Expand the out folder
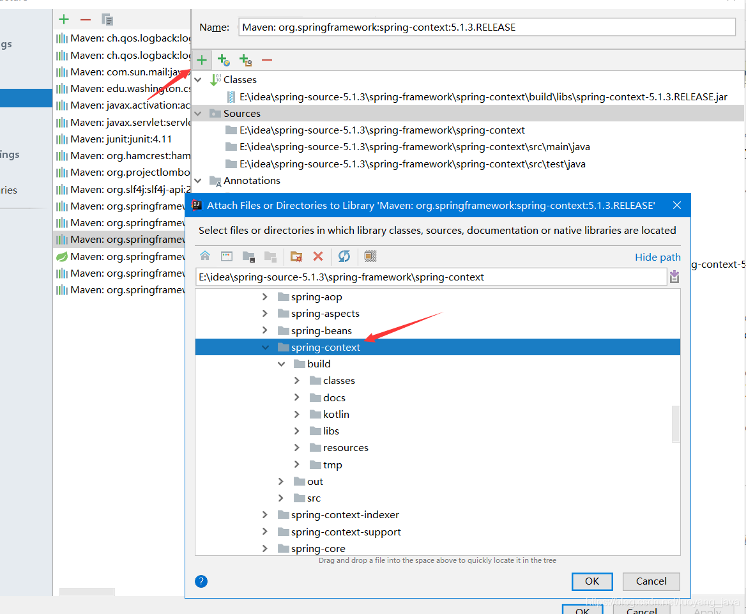Screen dimensions: 746x614 click(281, 481)
